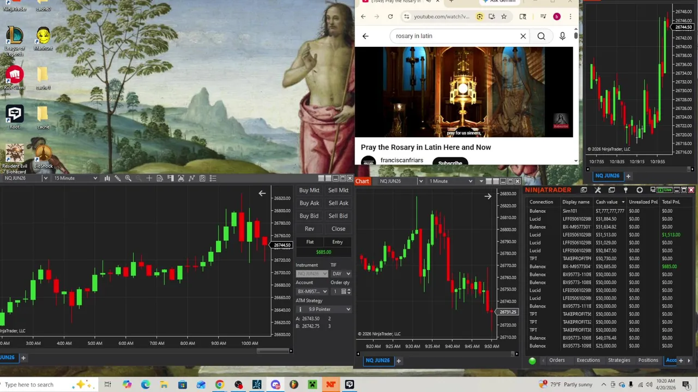Open bar type icon in 15 Minute chart toolbar
This screenshot has height=392, width=698.
[x=107, y=178]
